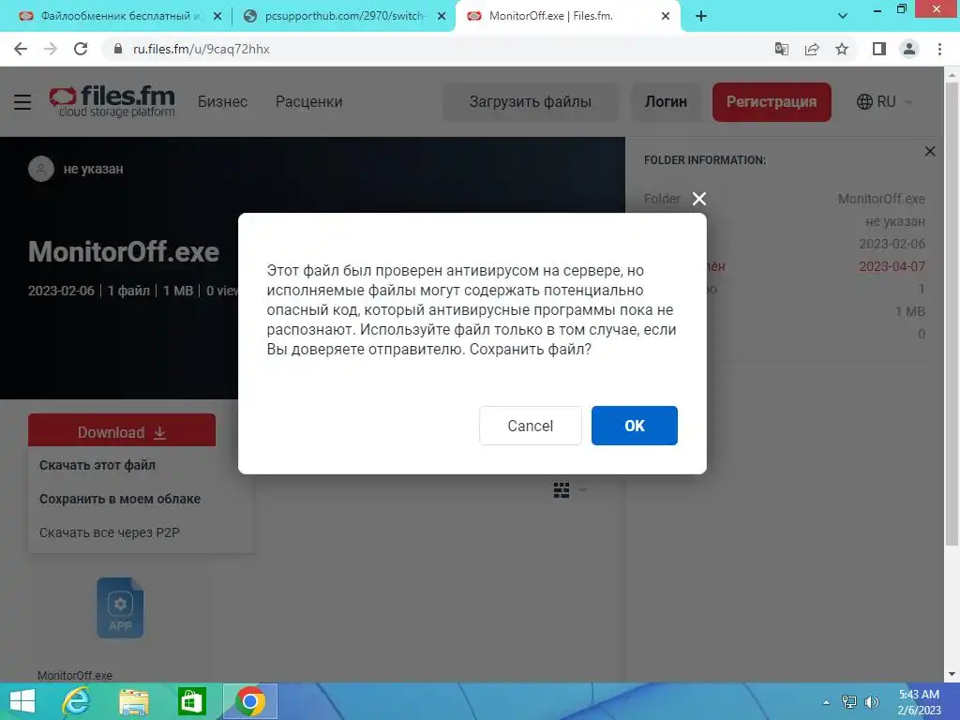
Task: Open the Бизнес page
Action: point(222,101)
